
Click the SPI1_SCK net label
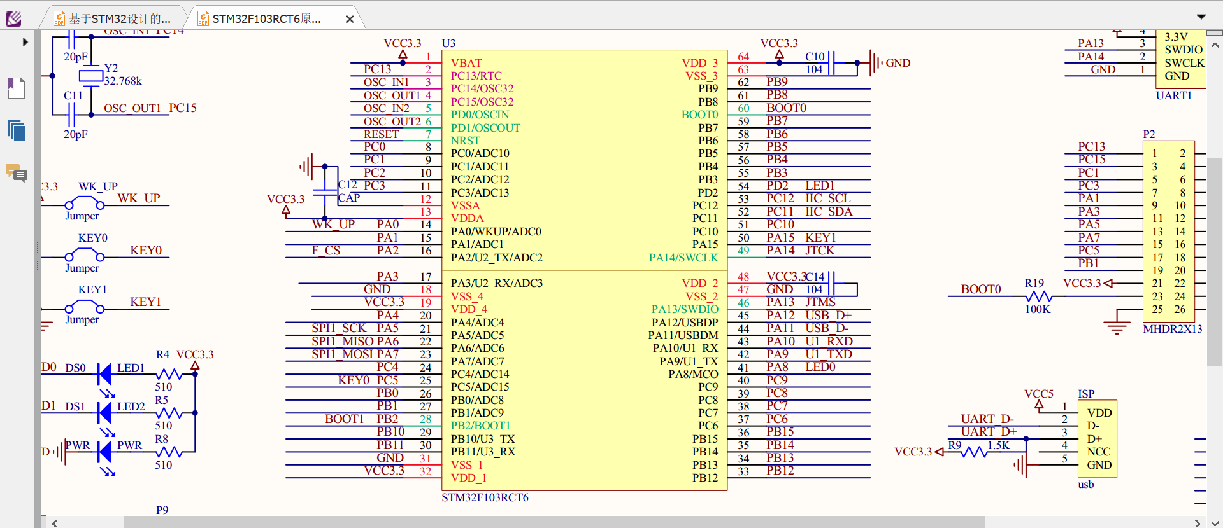coord(339,328)
